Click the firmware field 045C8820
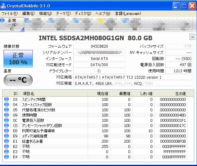This screenshot has width=197, height=166. (99, 46)
